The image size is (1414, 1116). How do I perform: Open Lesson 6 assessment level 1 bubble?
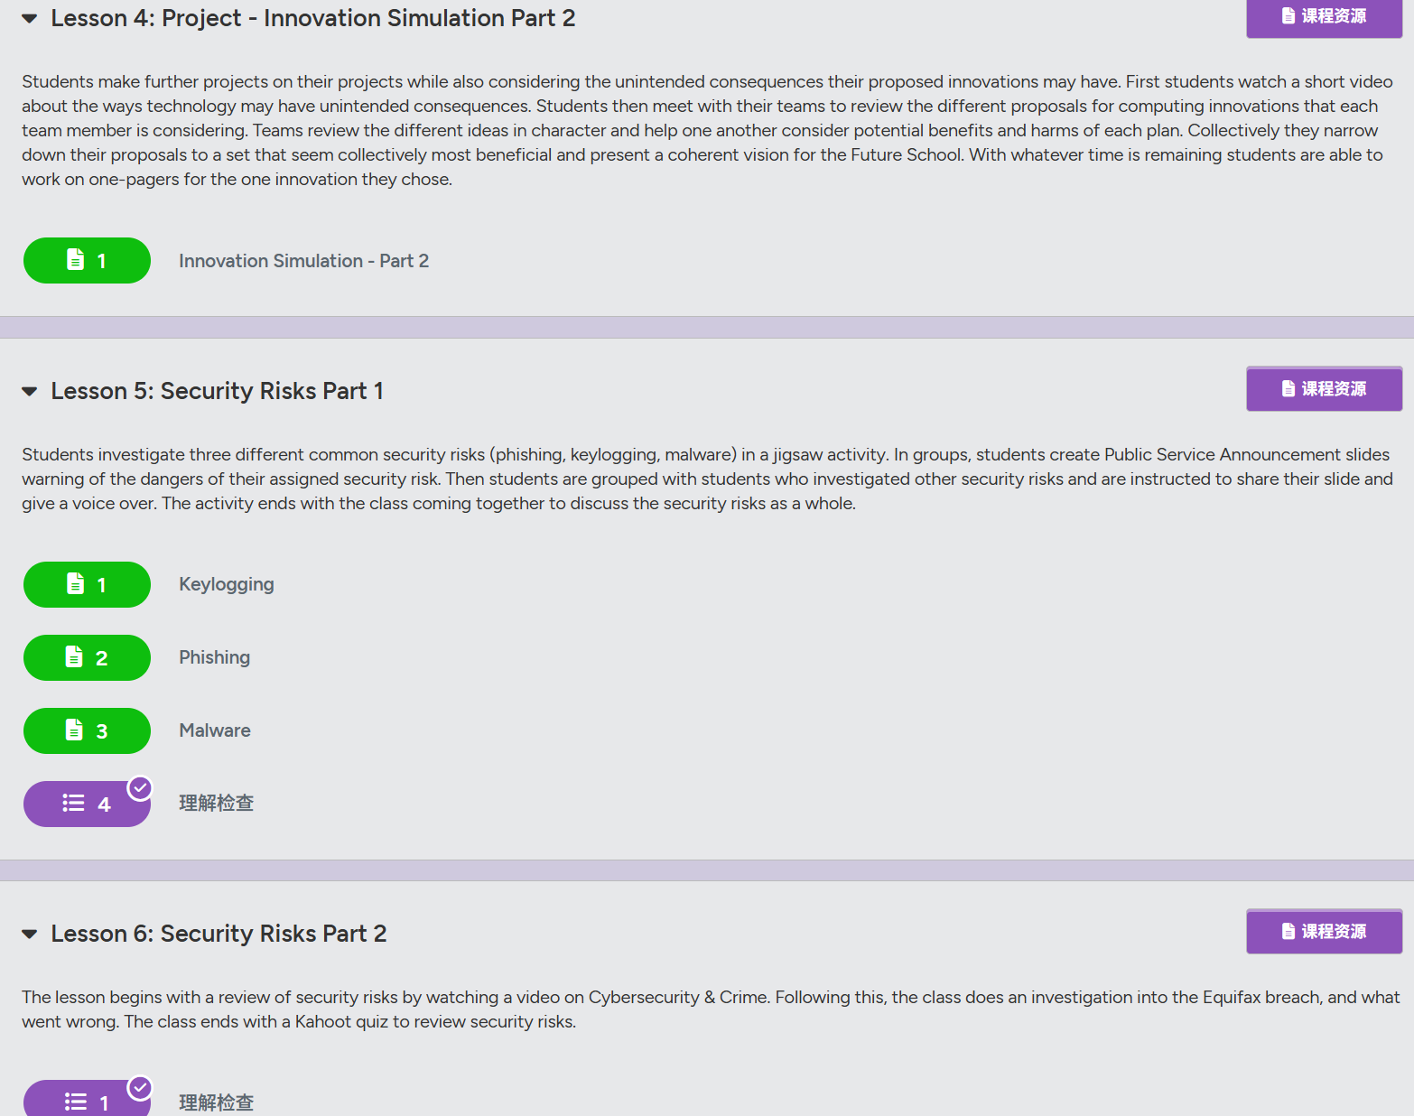tap(87, 1099)
